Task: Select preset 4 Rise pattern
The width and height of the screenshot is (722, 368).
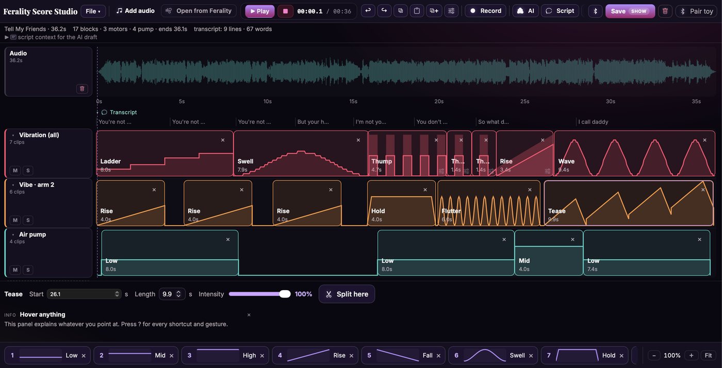Action: (x=315, y=356)
